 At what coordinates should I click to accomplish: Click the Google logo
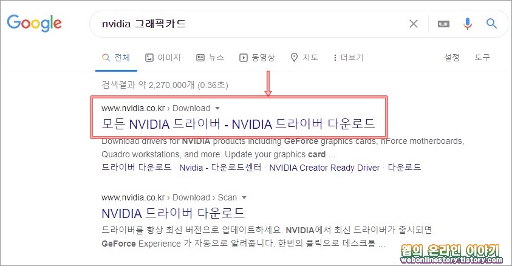click(x=34, y=23)
